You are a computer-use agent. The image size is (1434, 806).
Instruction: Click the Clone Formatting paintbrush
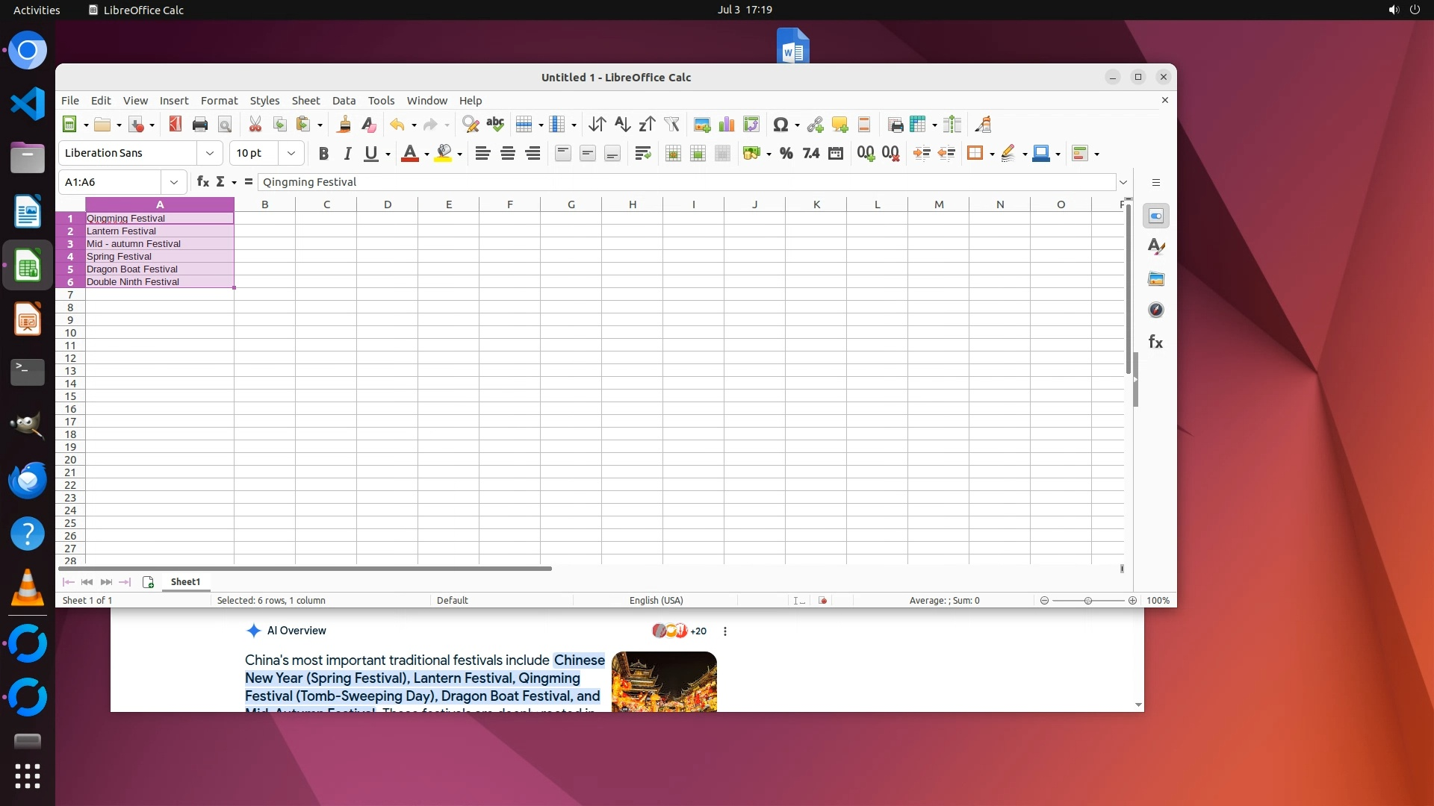coord(344,125)
